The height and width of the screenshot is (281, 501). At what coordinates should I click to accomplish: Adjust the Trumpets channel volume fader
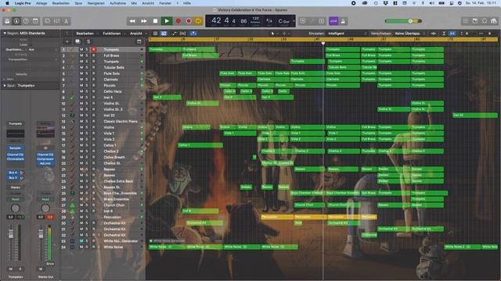tap(11, 234)
